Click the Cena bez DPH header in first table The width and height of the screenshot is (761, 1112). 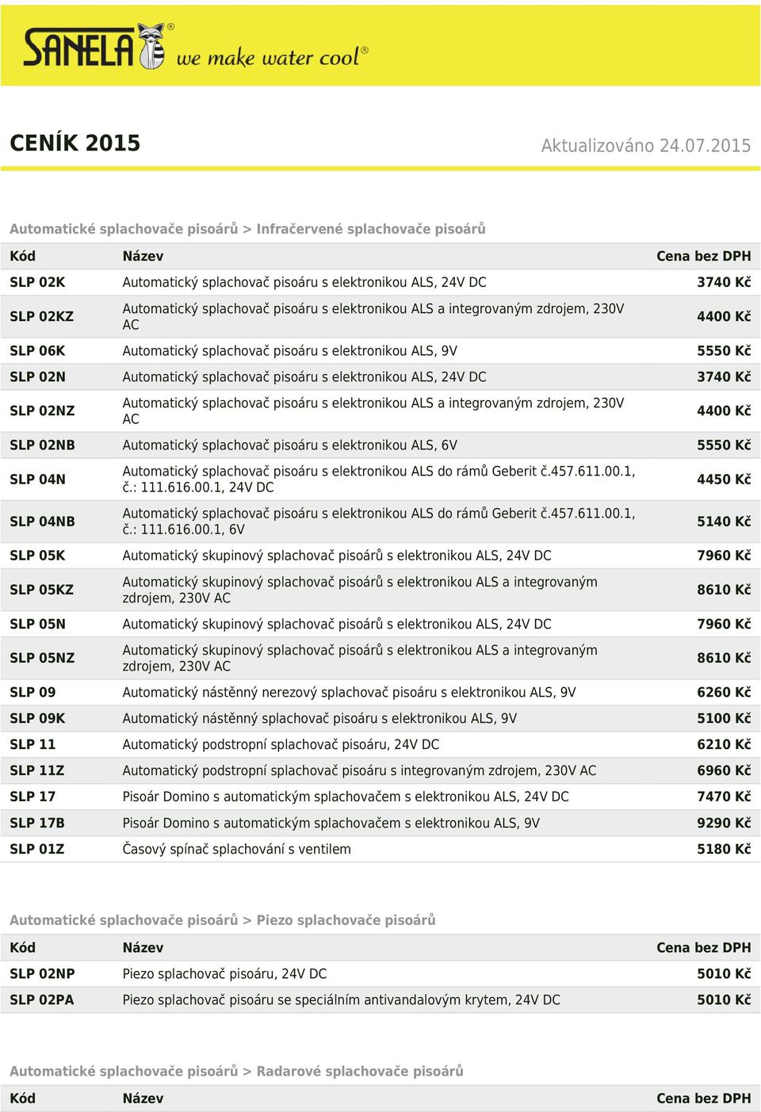coord(703,256)
